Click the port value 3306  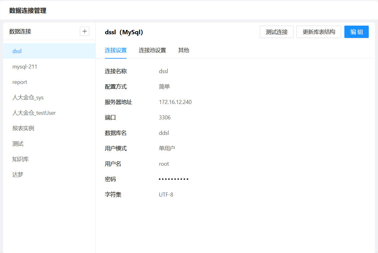click(x=165, y=118)
